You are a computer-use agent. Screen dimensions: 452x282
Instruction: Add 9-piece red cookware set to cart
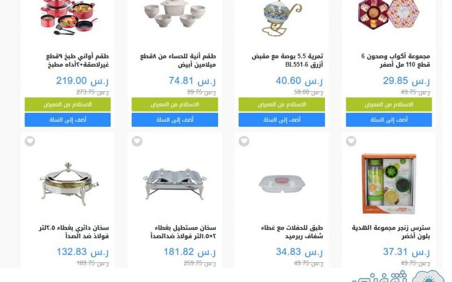[x=68, y=120]
